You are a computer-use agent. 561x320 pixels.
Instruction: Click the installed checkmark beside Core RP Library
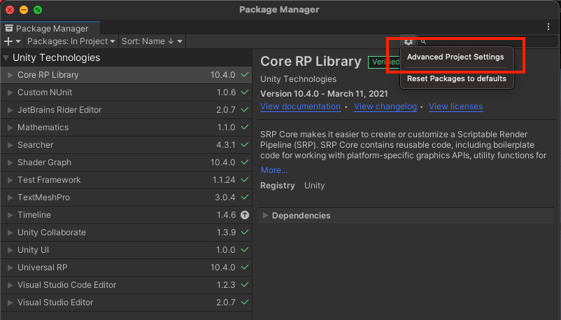[x=245, y=74]
